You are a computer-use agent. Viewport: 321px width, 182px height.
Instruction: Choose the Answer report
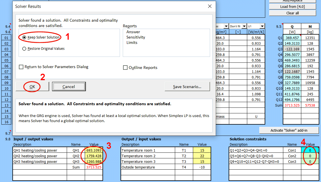(x=133, y=32)
